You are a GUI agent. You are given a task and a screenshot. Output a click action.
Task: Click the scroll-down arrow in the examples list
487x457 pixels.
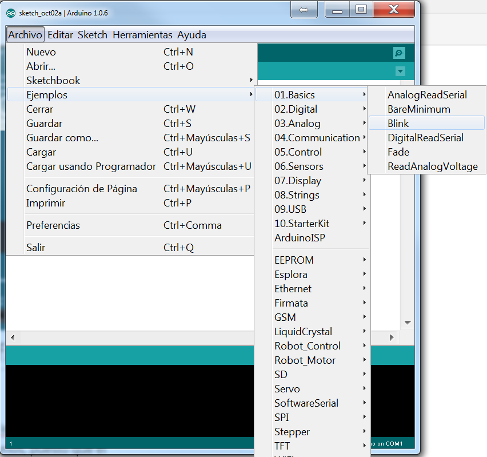point(408,322)
